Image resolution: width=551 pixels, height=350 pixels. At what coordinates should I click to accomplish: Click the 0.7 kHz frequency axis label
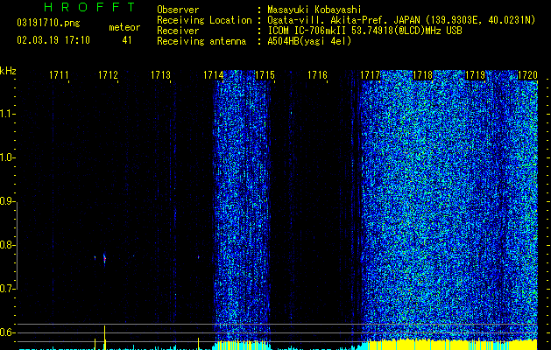7,289
